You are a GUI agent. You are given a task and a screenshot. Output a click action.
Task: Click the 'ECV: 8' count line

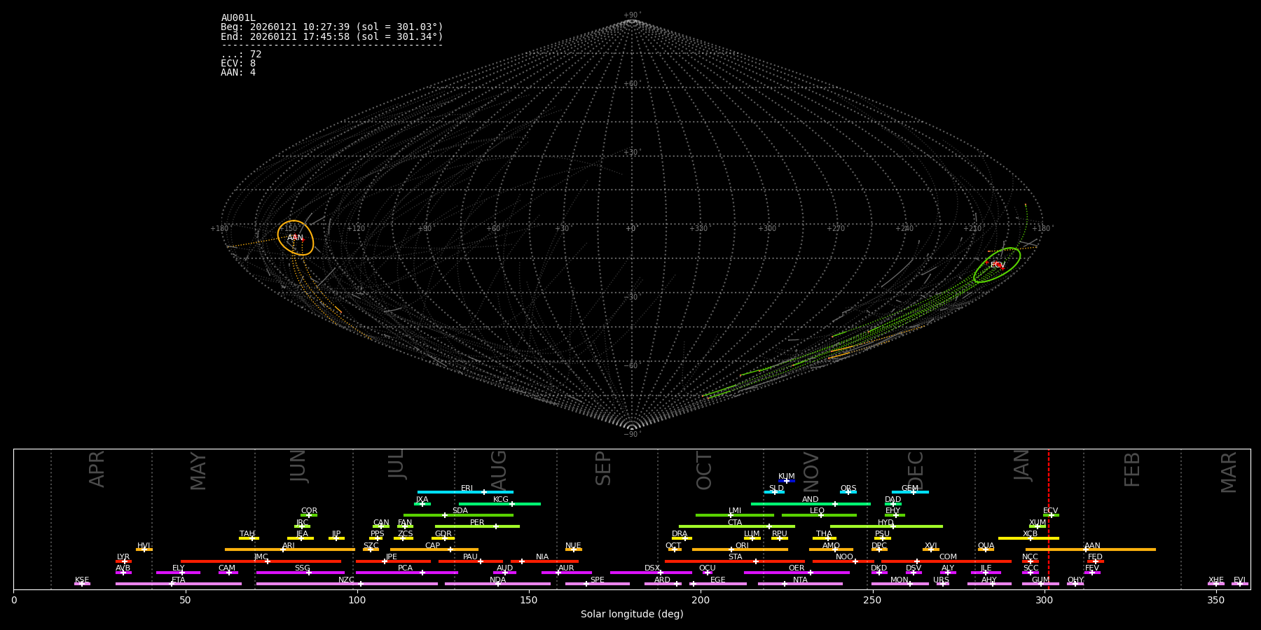(x=238, y=64)
